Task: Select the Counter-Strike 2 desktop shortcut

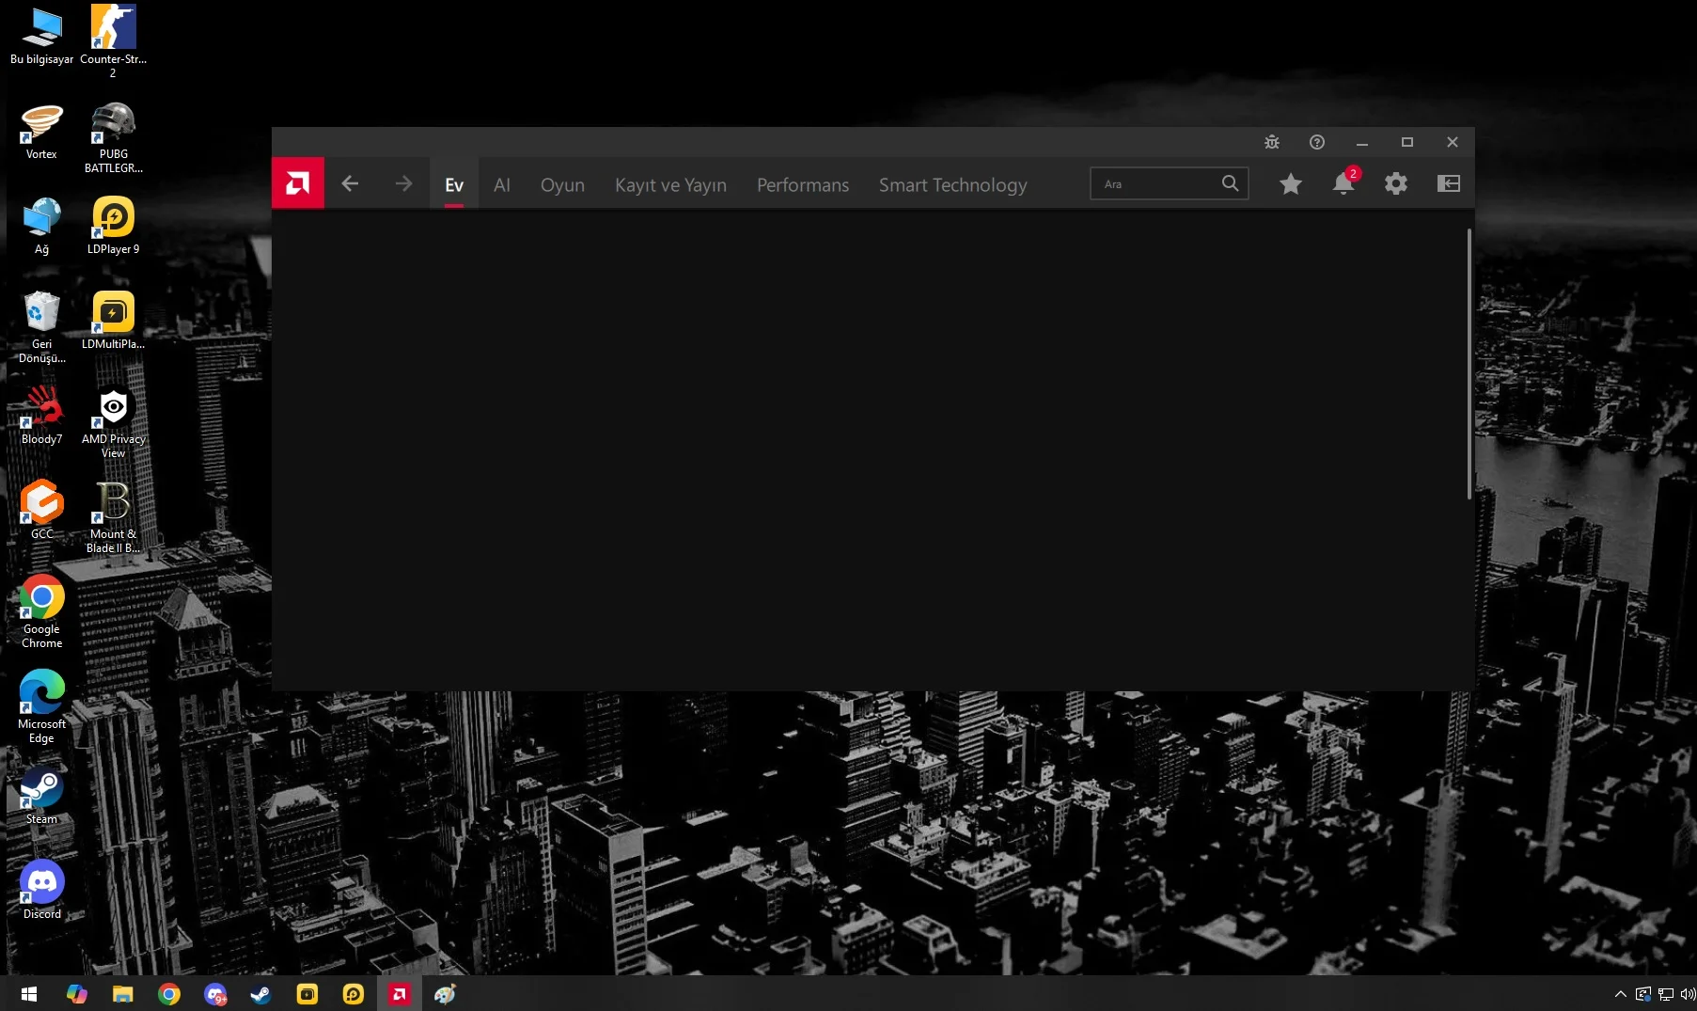Action: (113, 41)
